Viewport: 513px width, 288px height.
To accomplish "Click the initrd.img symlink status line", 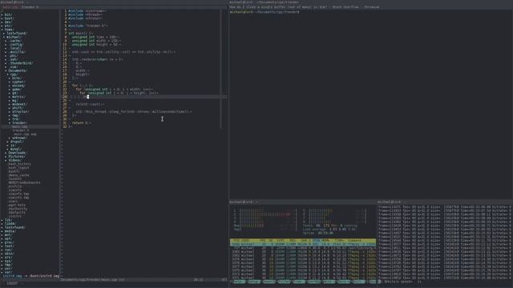I will [31, 276].
